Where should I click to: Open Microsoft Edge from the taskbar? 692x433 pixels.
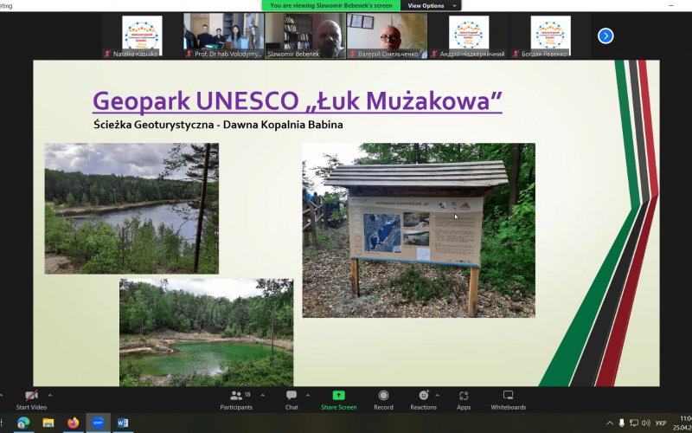(x=23, y=423)
